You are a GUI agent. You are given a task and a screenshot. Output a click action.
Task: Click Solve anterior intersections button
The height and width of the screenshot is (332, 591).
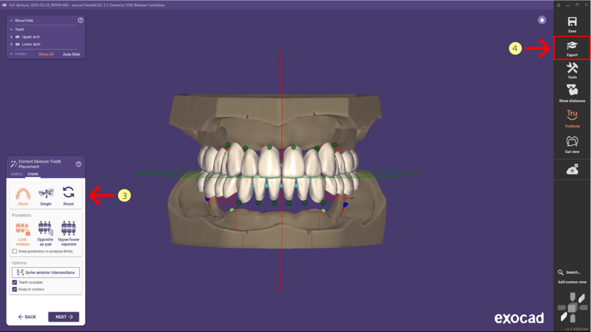tap(46, 272)
